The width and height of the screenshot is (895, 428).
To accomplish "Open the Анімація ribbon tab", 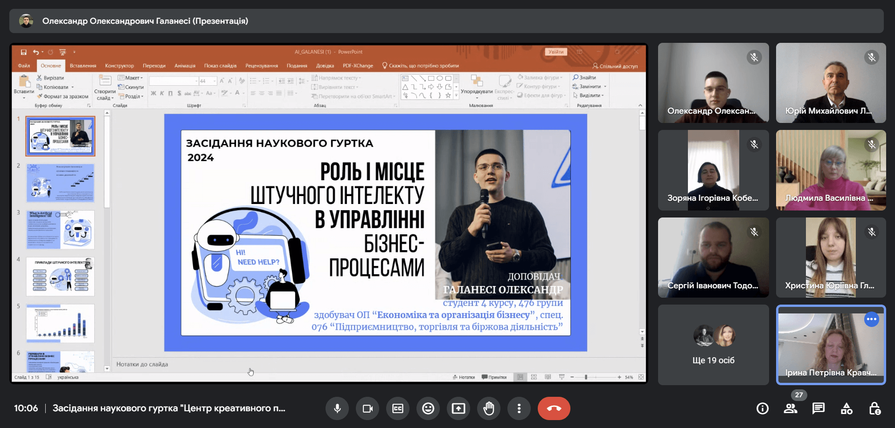I will [x=185, y=66].
